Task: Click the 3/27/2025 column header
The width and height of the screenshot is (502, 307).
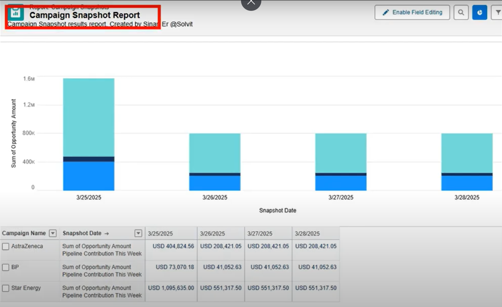Action: 260,233
